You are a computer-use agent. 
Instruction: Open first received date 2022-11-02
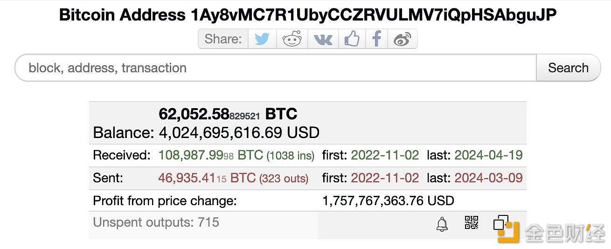tap(385, 155)
